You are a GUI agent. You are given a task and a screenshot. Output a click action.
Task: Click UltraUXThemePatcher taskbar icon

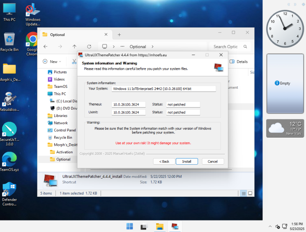pyautogui.click(x=175, y=226)
